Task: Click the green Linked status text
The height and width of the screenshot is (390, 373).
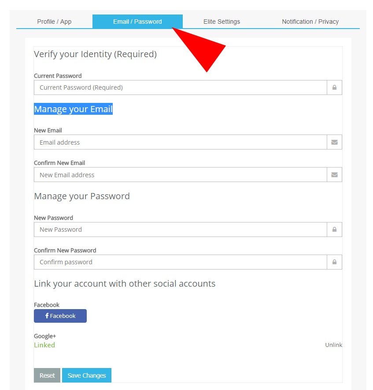Action: [x=44, y=345]
